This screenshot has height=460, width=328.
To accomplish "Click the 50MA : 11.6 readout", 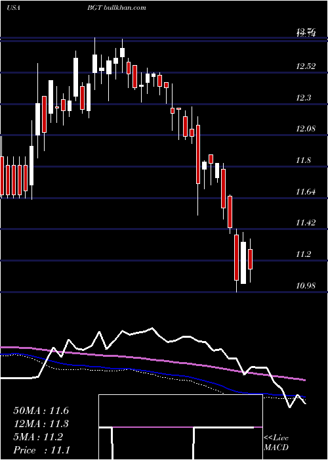I will pos(41,411).
